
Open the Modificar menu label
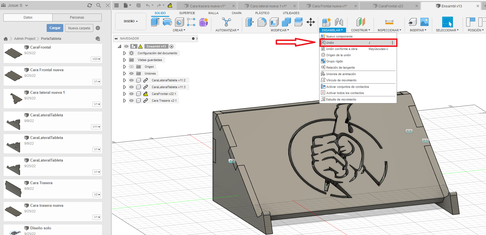280,30
